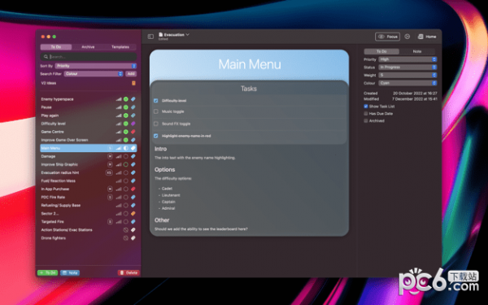Open the Sort By Priority dropdown
488x305 pixels.
[x=95, y=66]
